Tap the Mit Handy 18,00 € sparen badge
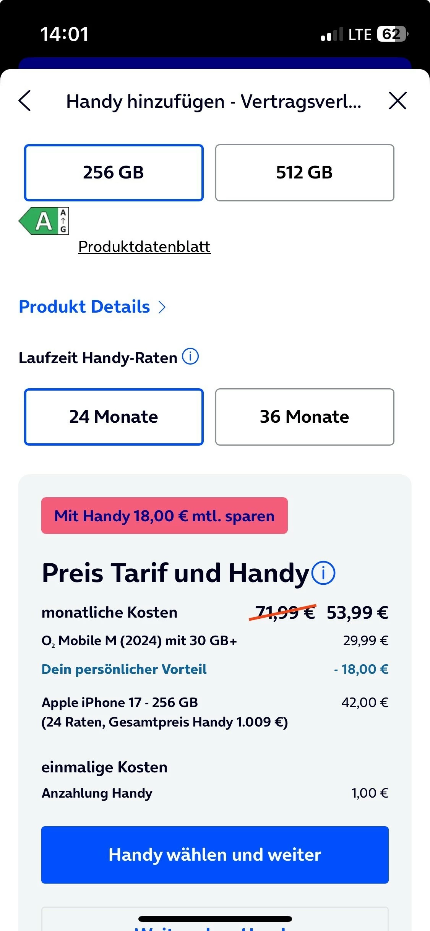 (x=164, y=516)
